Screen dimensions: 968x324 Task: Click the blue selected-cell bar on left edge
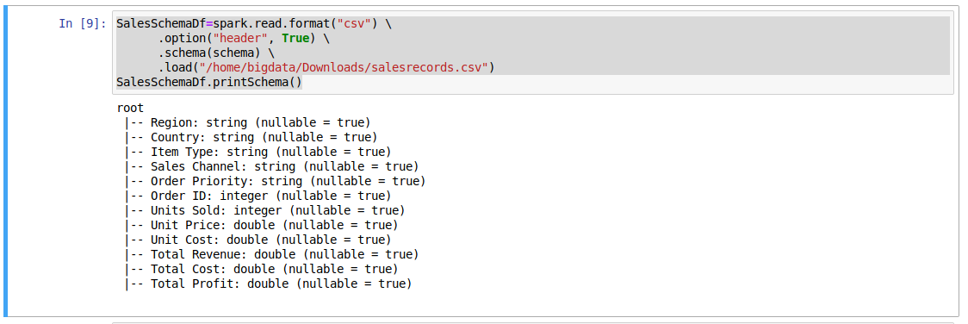[5, 163]
